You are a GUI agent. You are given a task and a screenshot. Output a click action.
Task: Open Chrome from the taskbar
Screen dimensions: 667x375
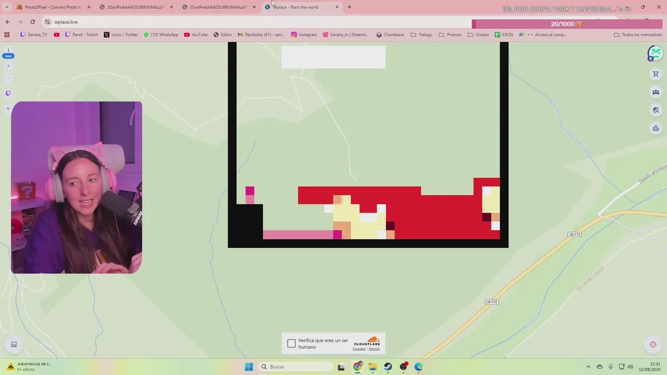[357, 367]
